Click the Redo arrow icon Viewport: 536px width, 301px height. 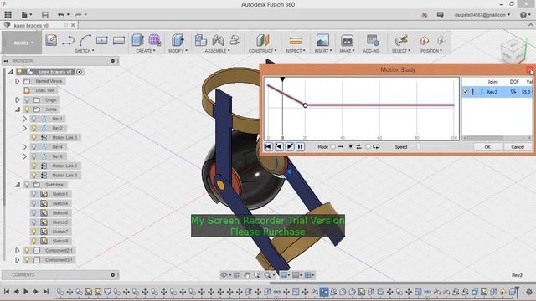click(78, 15)
